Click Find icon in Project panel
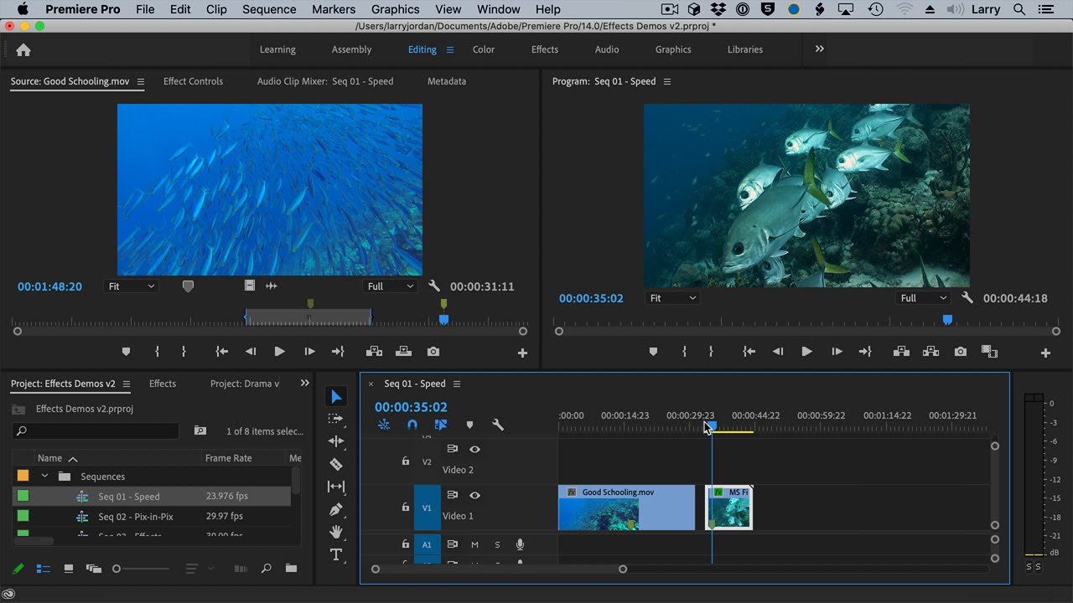The image size is (1073, 603). 266,569
